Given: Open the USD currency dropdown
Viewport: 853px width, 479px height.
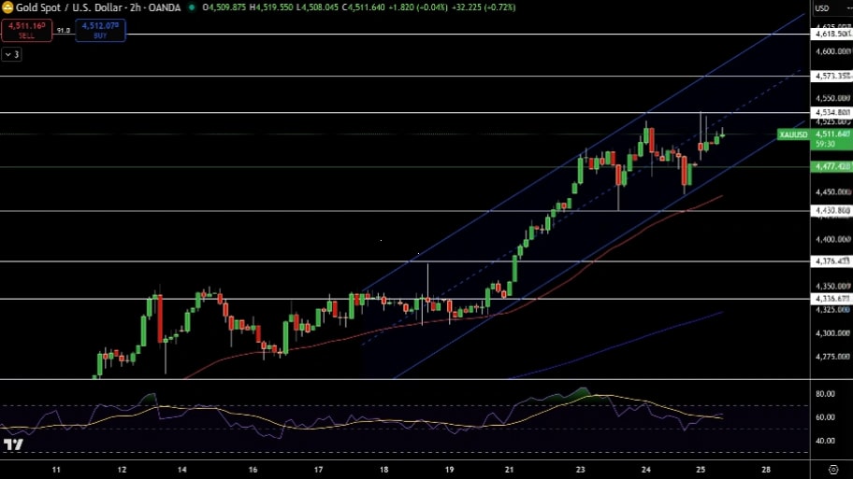Looking at the screenshot, I should click(x=823, y=8).
